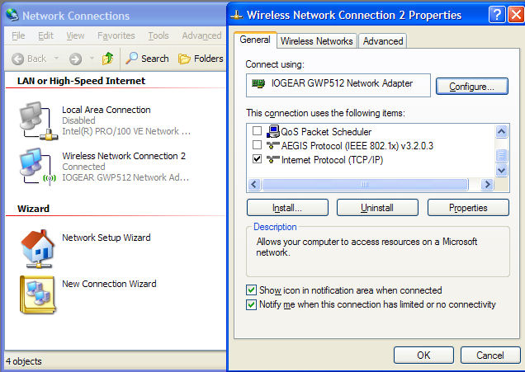
Task: Switch to the Wireless Networks tab
Action: 317,41
